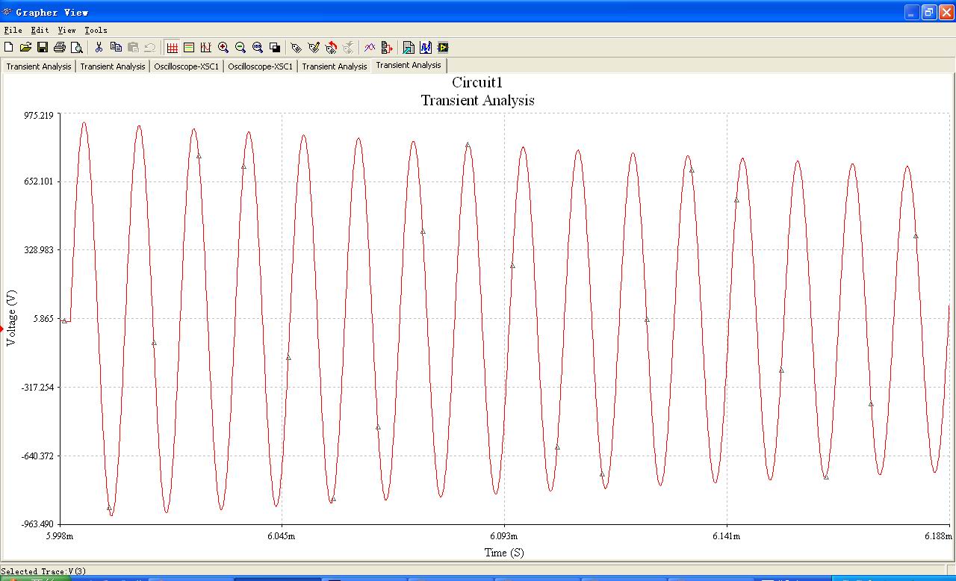This screenshot has height=581, width=956.
Task: Click the plain tag toolbar icon
Action: pos(297,48)
